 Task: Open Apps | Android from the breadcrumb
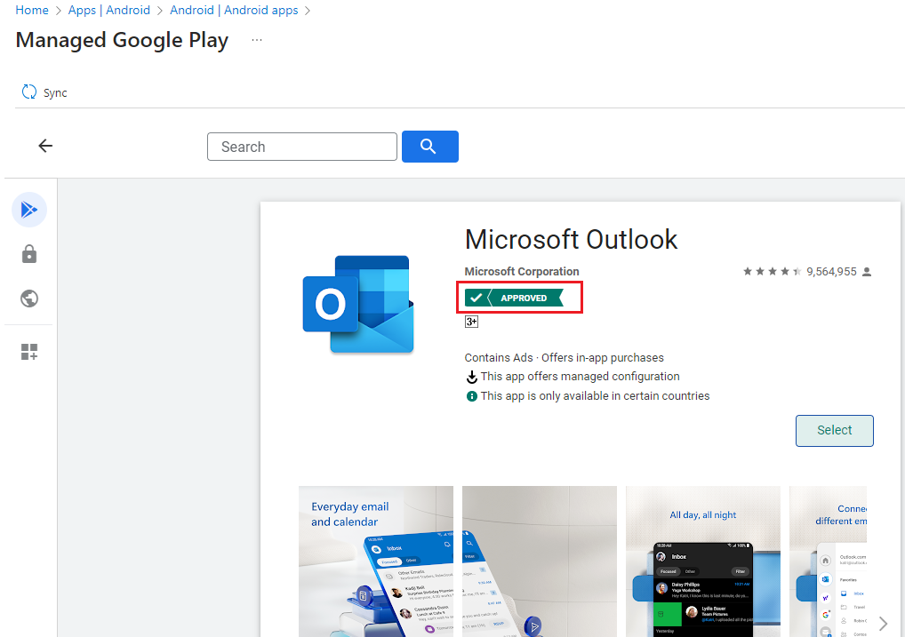tap(109, 10)
